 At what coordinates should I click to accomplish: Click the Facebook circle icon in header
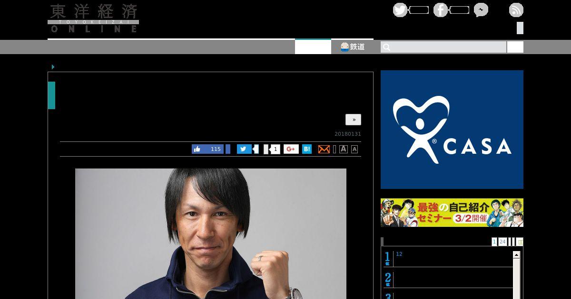pyautogui.click(x=441, y=10)
